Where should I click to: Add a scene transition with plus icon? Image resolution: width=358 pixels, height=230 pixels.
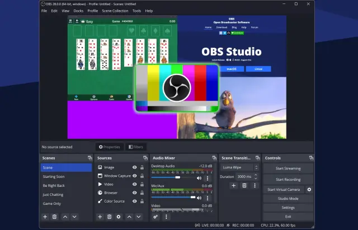234,185
